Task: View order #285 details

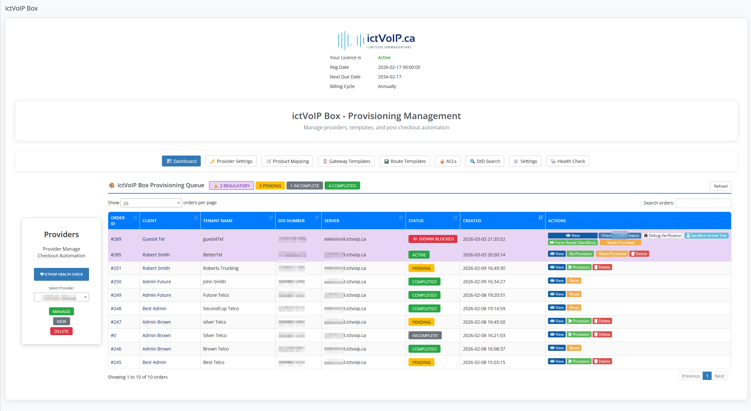Action: 557,254
